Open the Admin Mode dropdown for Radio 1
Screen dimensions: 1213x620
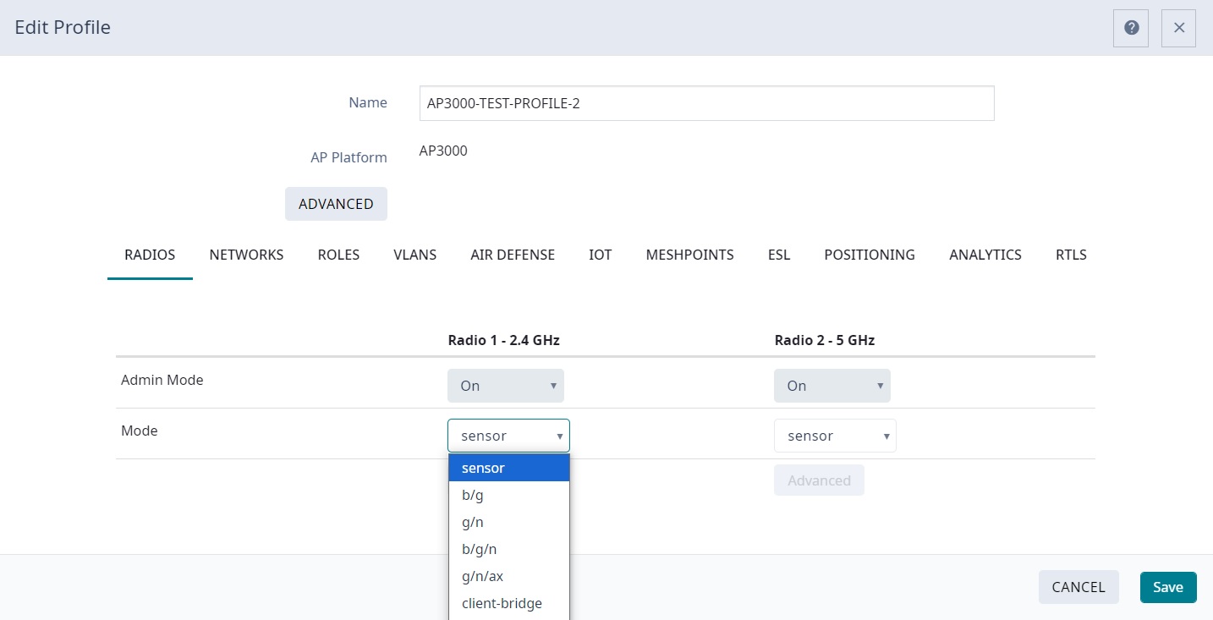(505, 385)
